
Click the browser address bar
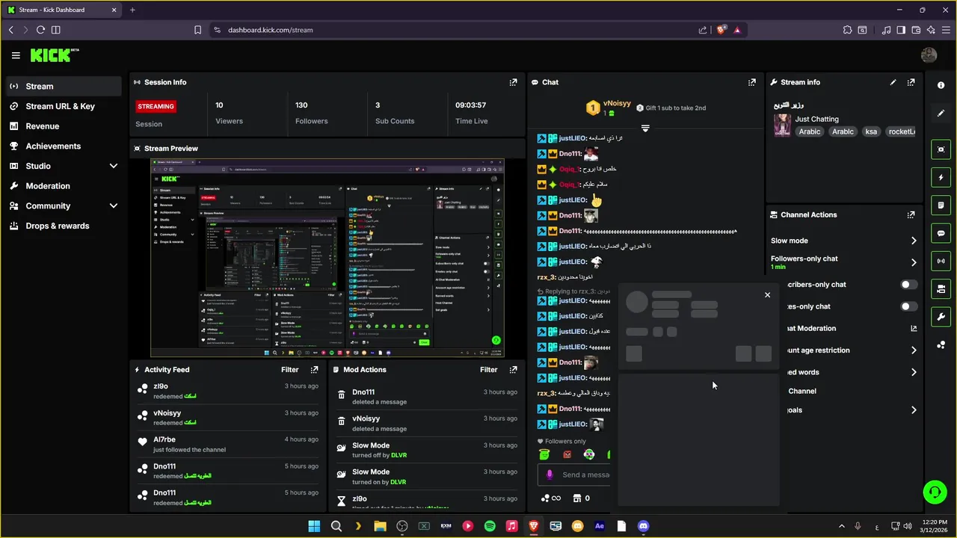tap(456, 30)
